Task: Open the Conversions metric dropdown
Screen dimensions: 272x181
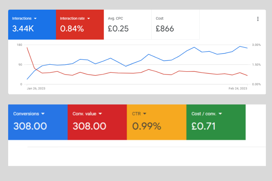Action: (x=43, y=114)
